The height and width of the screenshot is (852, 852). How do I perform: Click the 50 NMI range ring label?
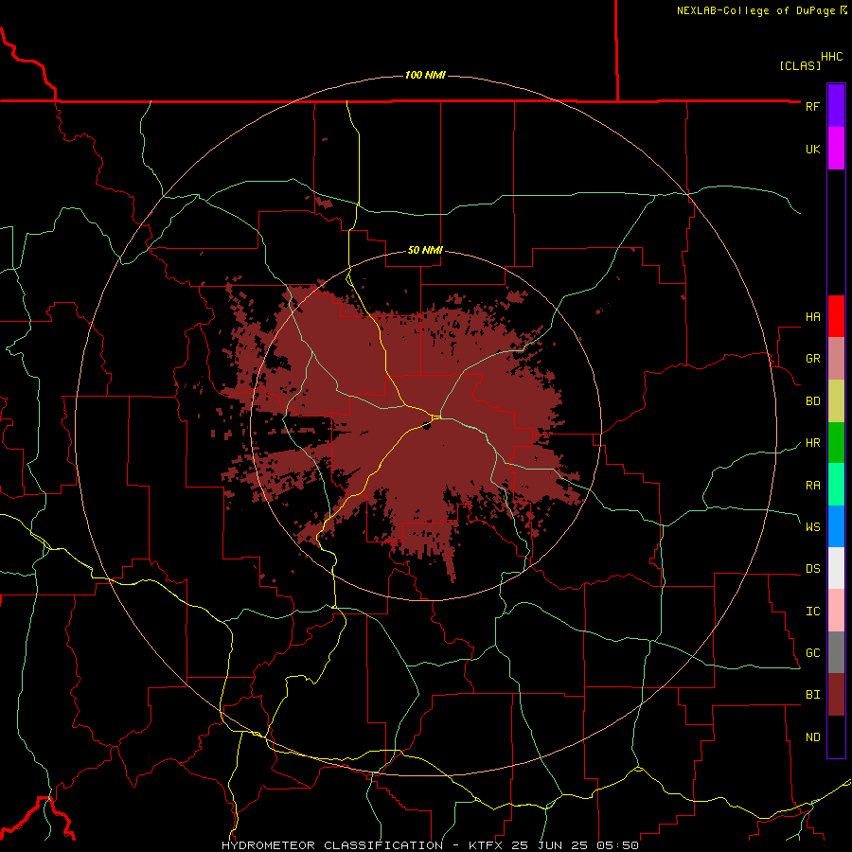point(425,251)
